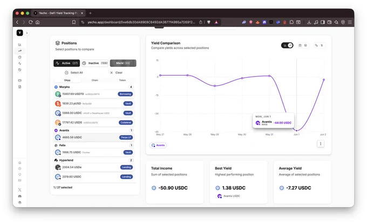Deselect the 4660.56 USDC Perps LP position
Viewport: 367px width, 224px height.
94,138
